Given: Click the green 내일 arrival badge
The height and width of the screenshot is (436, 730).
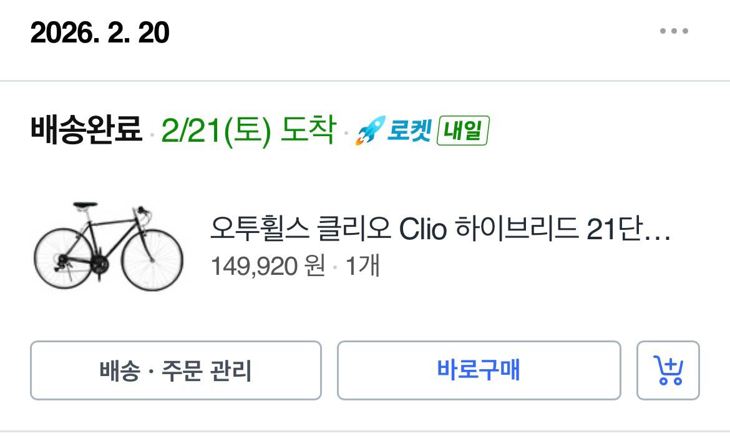Looking at the screenshot, I should point(462,131).
